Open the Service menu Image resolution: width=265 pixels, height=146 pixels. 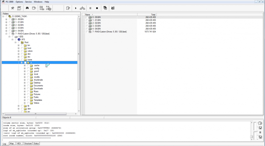tap(28, 2)
